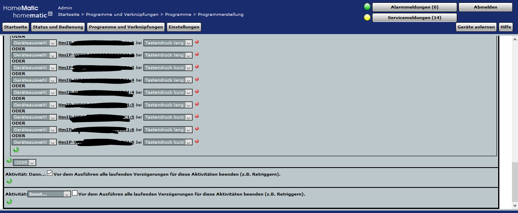
Task: Open device link for channel 4 kurz row
Action: [x=96, y=93]
